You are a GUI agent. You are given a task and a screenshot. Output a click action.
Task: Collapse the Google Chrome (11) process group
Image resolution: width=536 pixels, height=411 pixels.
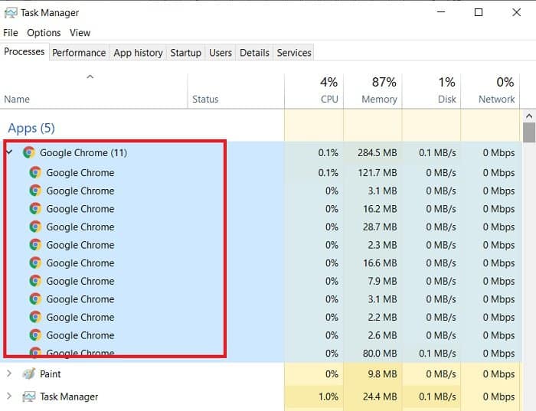click(9, 152)
